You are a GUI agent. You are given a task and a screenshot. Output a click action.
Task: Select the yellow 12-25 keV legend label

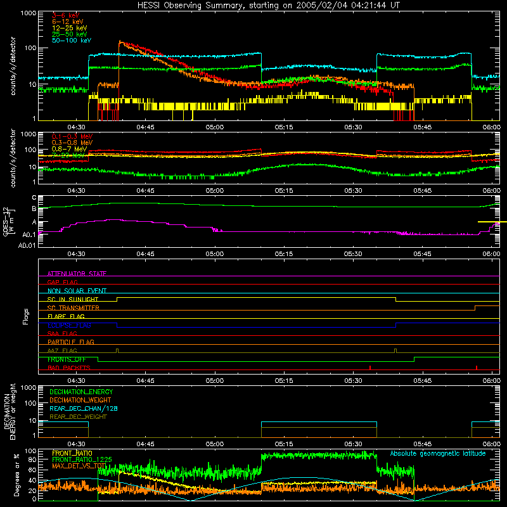click(70, 28)
